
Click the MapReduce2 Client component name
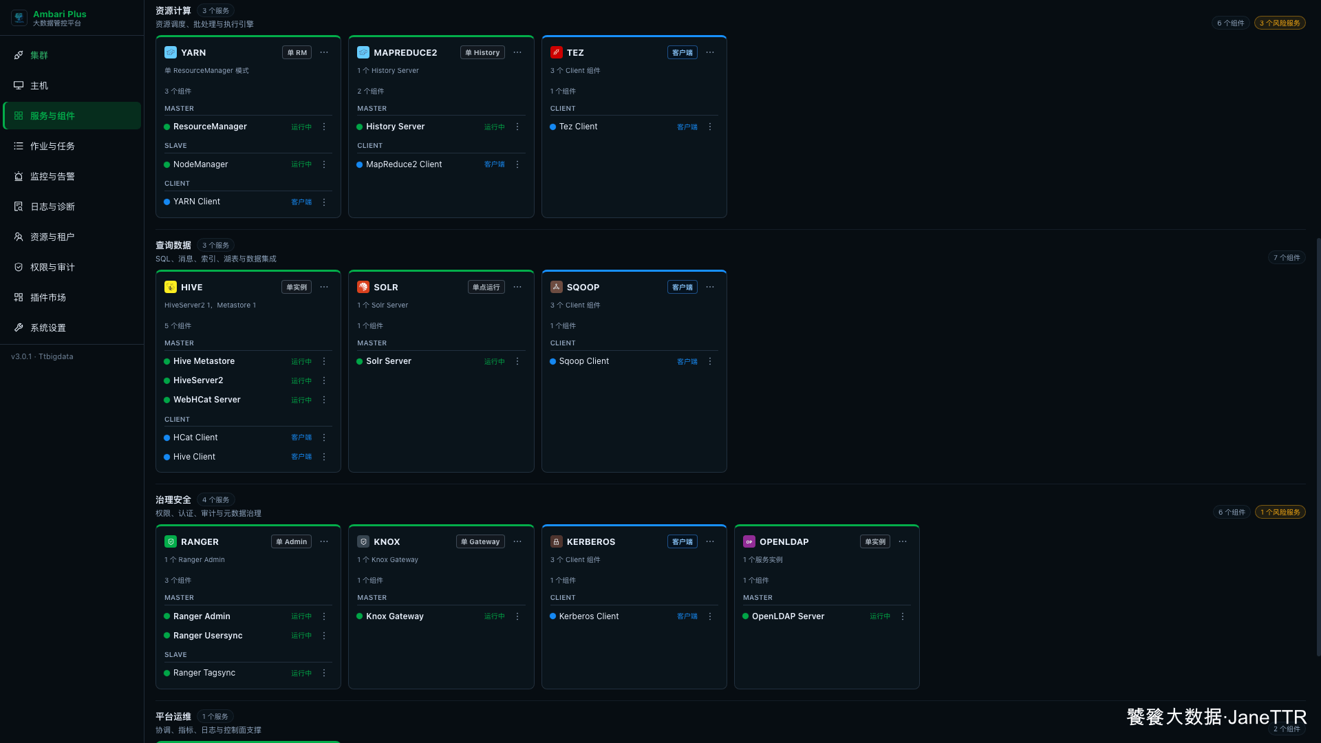(404, 164)
